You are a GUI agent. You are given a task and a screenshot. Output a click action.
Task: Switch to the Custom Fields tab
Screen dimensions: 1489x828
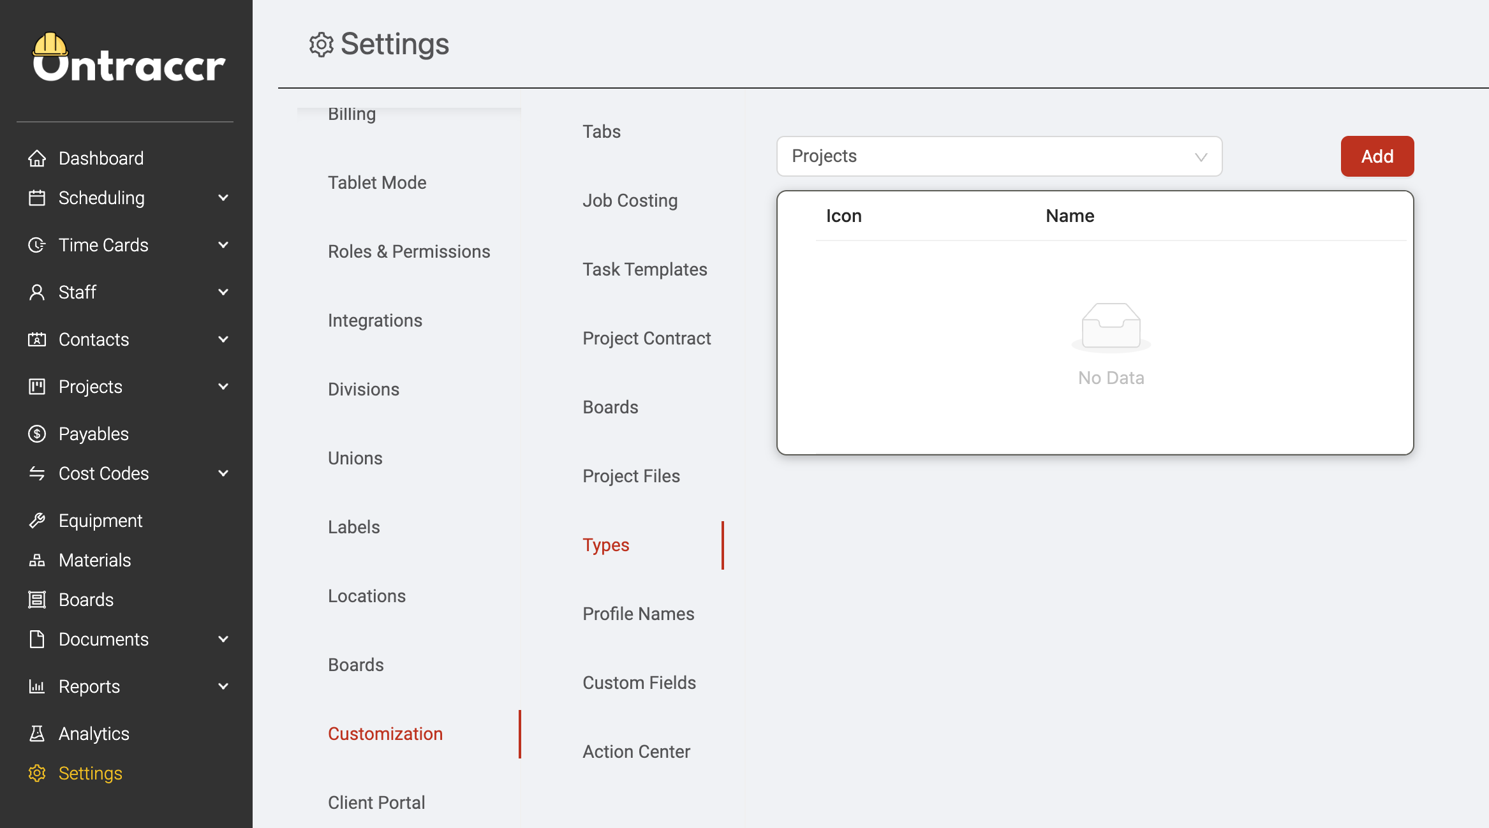pyautogui.click(x=639, y=683)
